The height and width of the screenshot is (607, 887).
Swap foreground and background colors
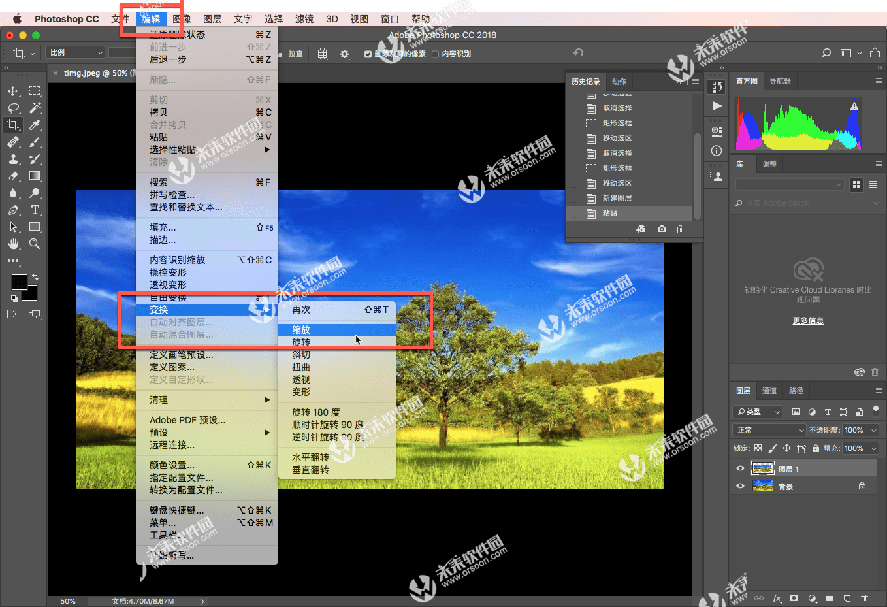pos(35,277)
